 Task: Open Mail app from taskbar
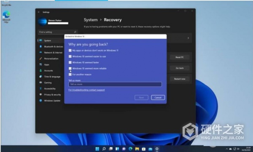click(151, 149)
